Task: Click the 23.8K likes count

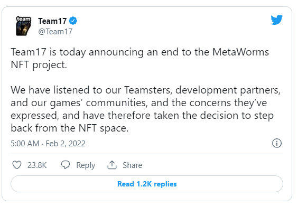Action: [x=37, y=165]
